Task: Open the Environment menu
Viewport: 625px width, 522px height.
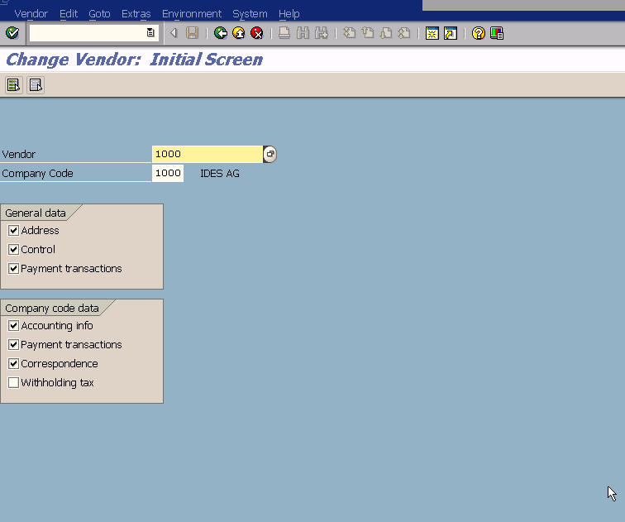Action: (191, 13)
